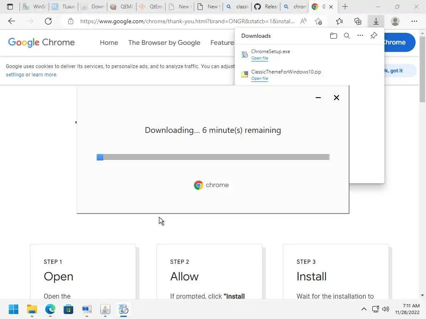This screenshot has width=426, height=319.
Task: Click Home in Chrome site navigation
Action: pyautogui.click(x=109, y=43)
